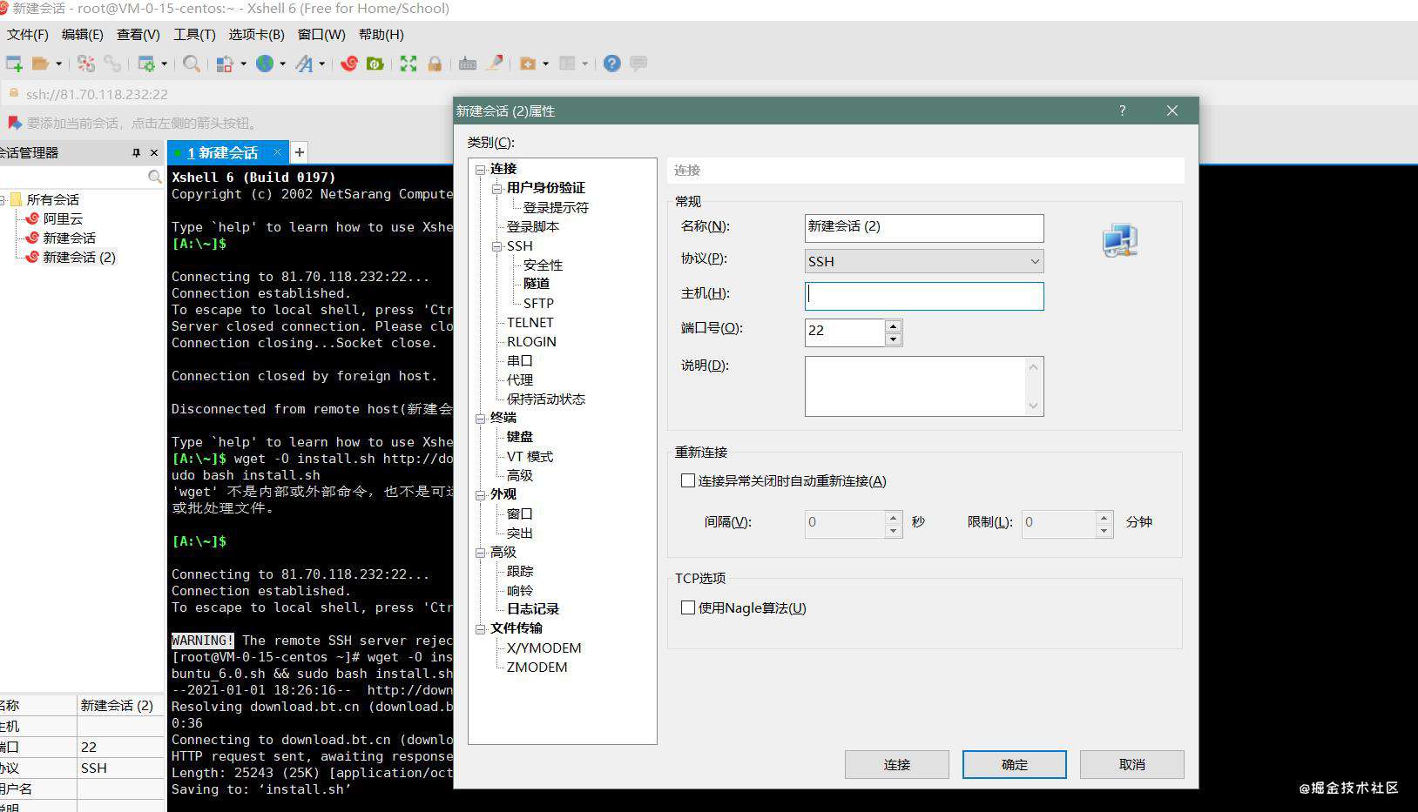Select 阿里云 session in session manager
This screenshot has width=1418, height=812.
[63, 218]
